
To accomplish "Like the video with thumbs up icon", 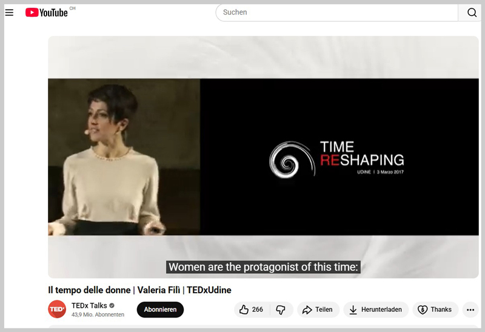I will coord(244,310).
